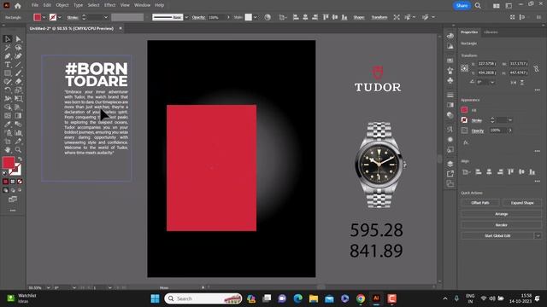547x307 pixels.
Task: Open the brush definition Basic dropdown
Action: [186, 17]
